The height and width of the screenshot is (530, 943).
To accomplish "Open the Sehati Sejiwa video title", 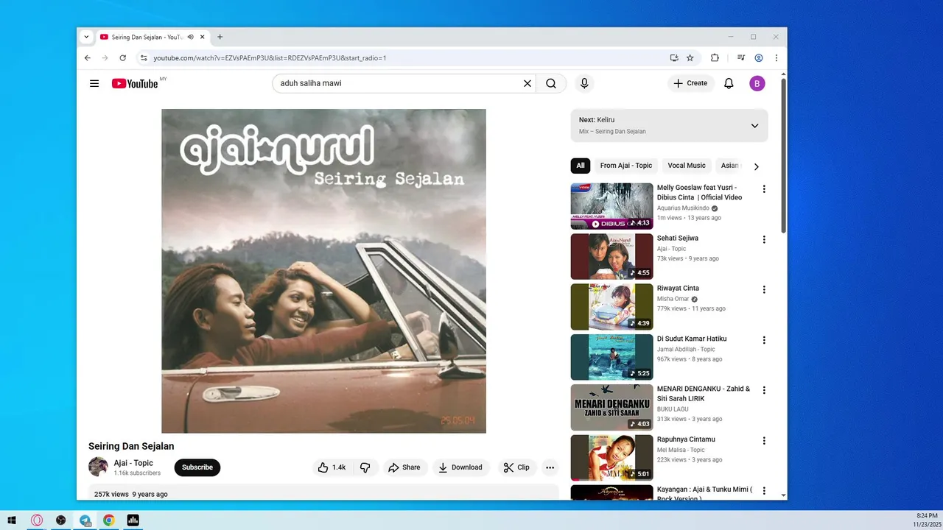I will (678, 238).
